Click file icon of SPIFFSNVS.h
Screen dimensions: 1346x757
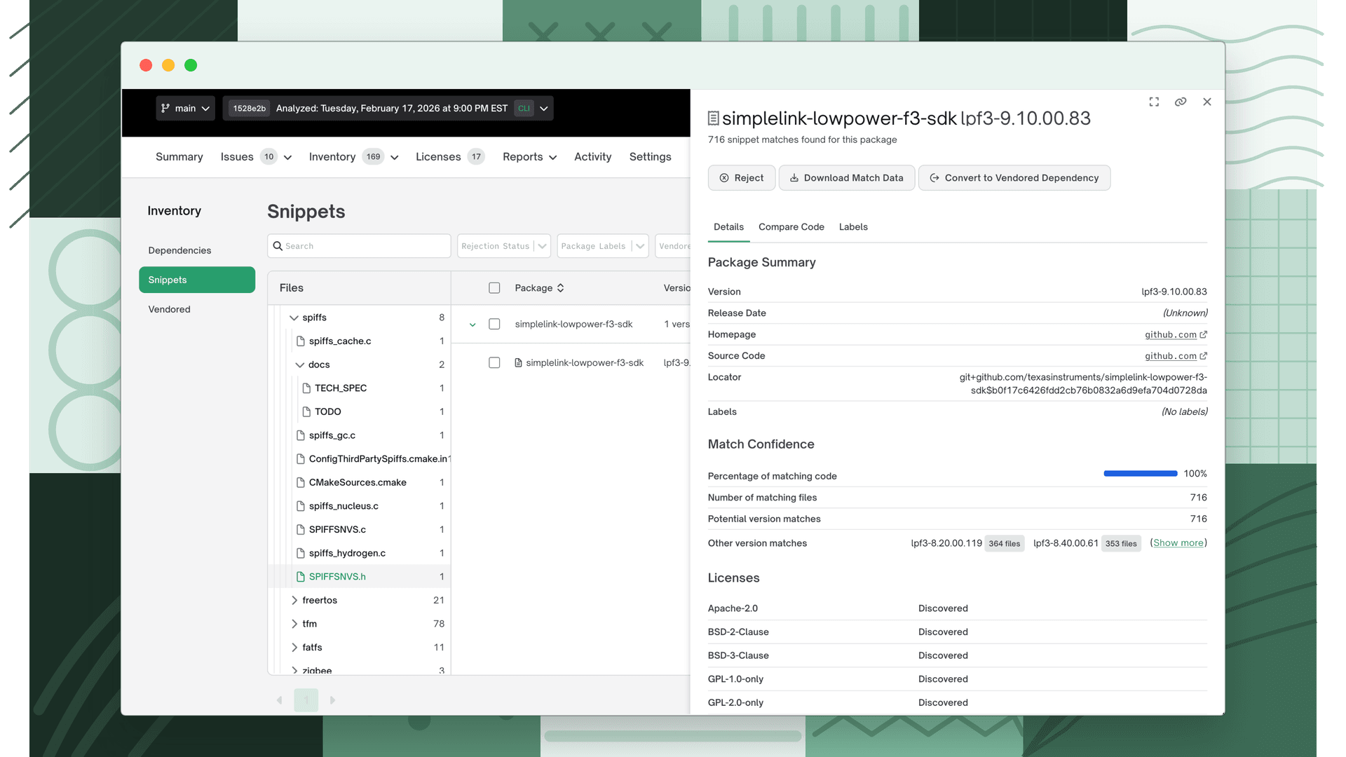tap(301, 577)
